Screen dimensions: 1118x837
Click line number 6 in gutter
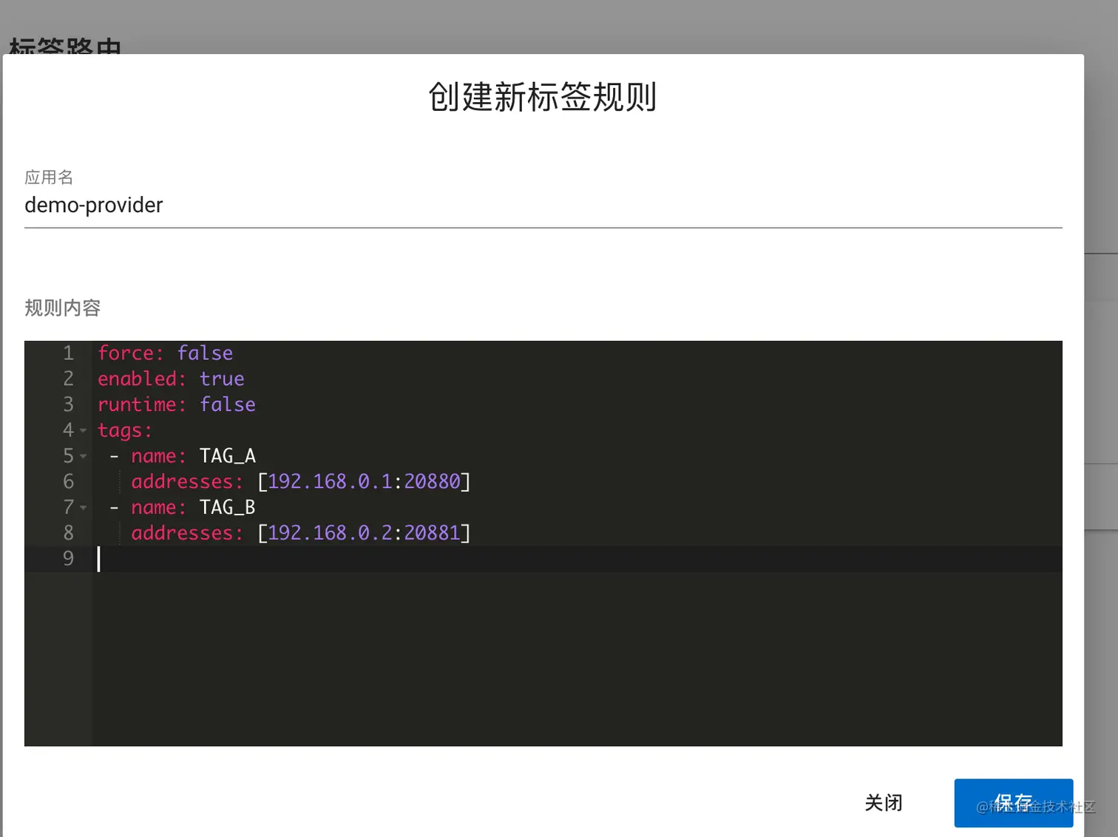tap(68, 481)
